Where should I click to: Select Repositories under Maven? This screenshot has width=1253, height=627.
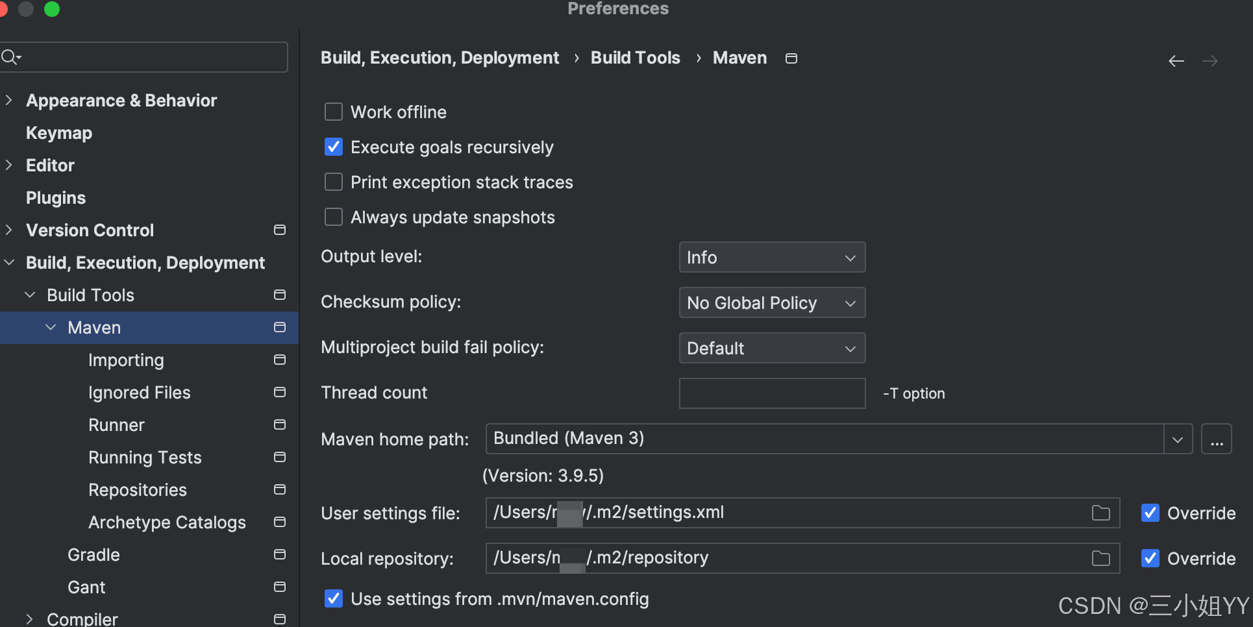(138, 490)
